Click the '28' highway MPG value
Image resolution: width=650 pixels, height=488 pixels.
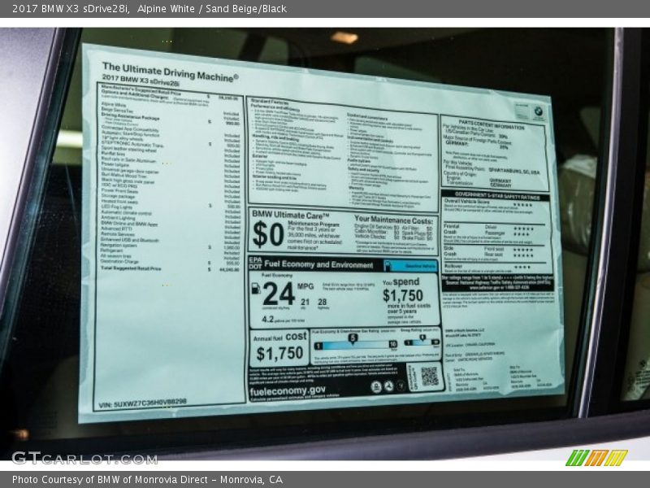[x=322, y=302]
